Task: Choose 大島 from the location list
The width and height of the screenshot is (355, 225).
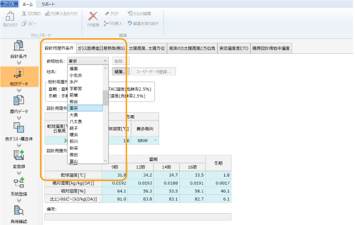Action: (85, 115)
